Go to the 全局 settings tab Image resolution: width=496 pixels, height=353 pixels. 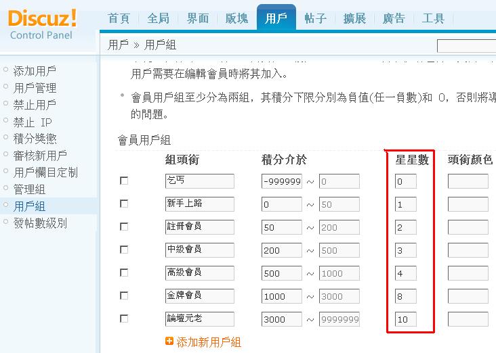coord(158,18)
